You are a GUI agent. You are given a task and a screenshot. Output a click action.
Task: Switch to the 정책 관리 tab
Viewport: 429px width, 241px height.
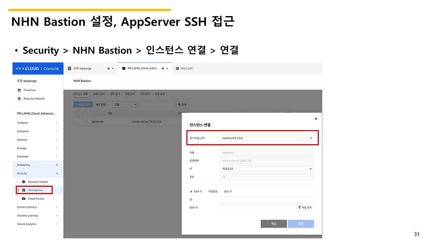click(115, 94)
